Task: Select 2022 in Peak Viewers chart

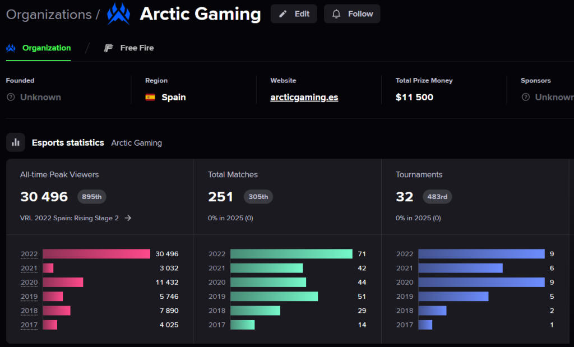Action: (x=29, y=253)
